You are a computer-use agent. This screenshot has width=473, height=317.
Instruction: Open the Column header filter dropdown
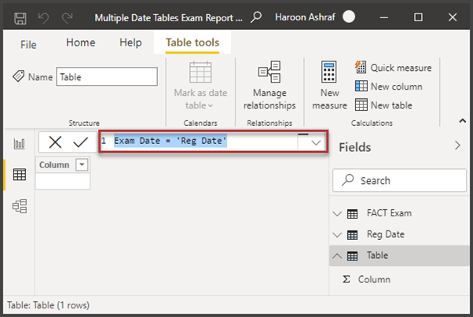82,165
